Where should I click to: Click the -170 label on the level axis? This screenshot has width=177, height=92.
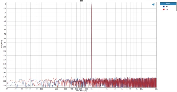coord(5,77)
